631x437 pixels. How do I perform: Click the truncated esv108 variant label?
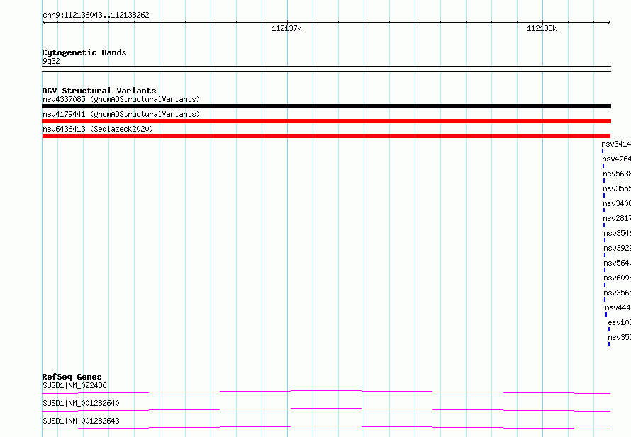620,322
